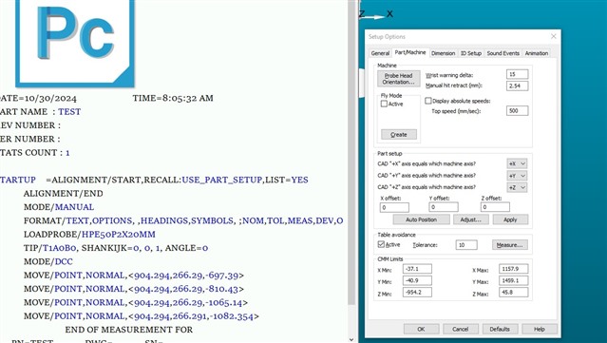Click the TEST part name value
The width and height of the screenshot is (607, 343).
(69, 112)
